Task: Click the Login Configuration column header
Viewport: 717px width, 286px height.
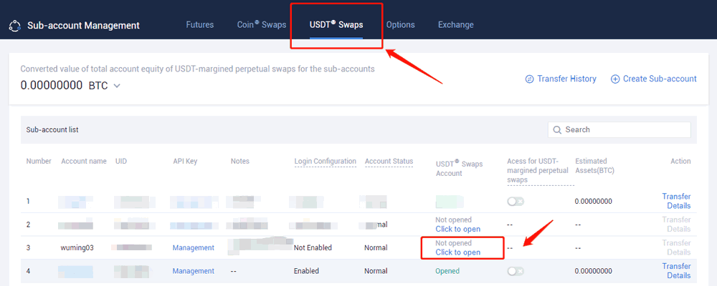Action: click(x=325, y=161)
